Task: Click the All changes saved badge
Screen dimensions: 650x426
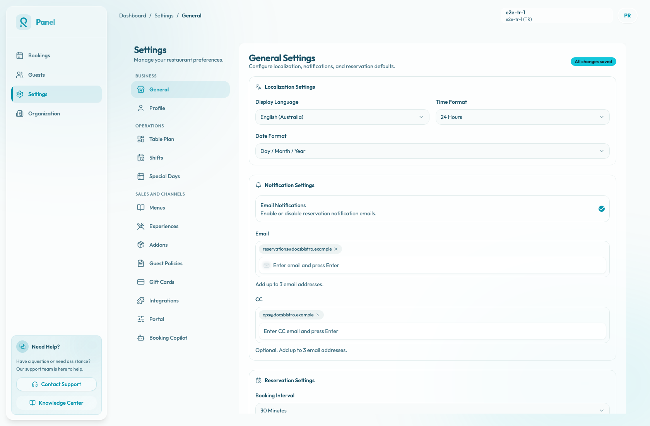Action: (x=594, y=62)
